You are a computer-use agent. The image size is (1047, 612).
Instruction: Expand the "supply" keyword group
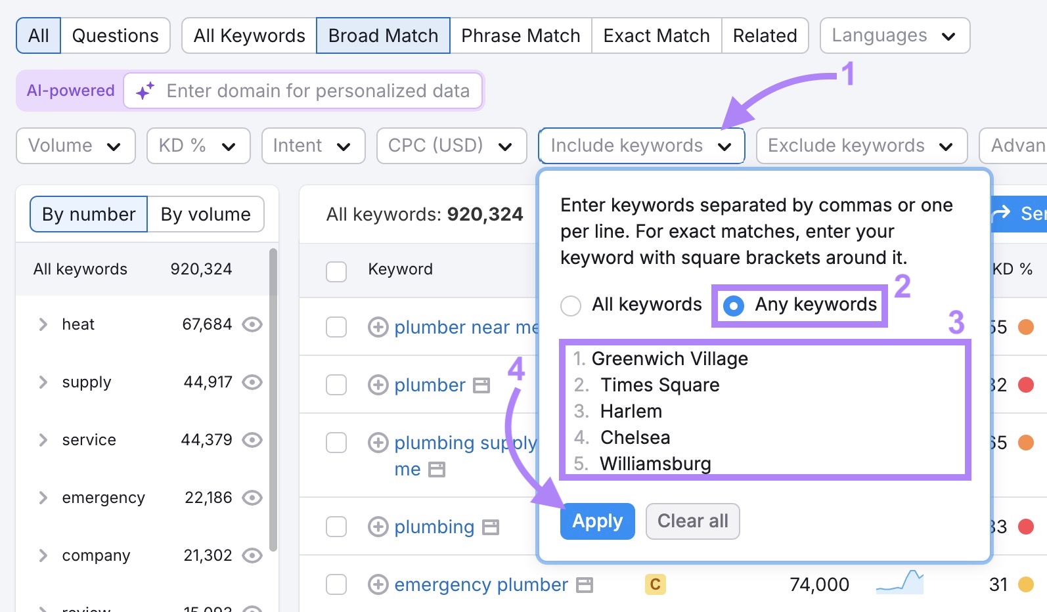tap(43, 382)
